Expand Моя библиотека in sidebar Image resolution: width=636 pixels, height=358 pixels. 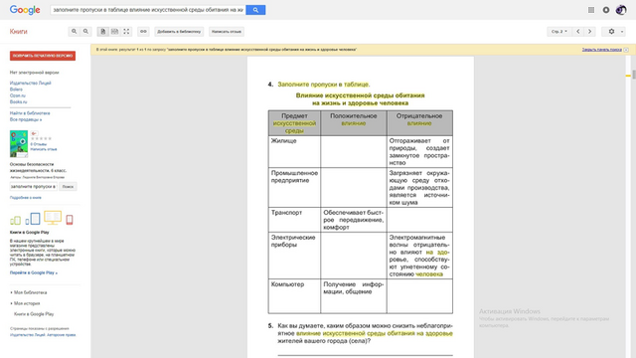click(29, 292)
